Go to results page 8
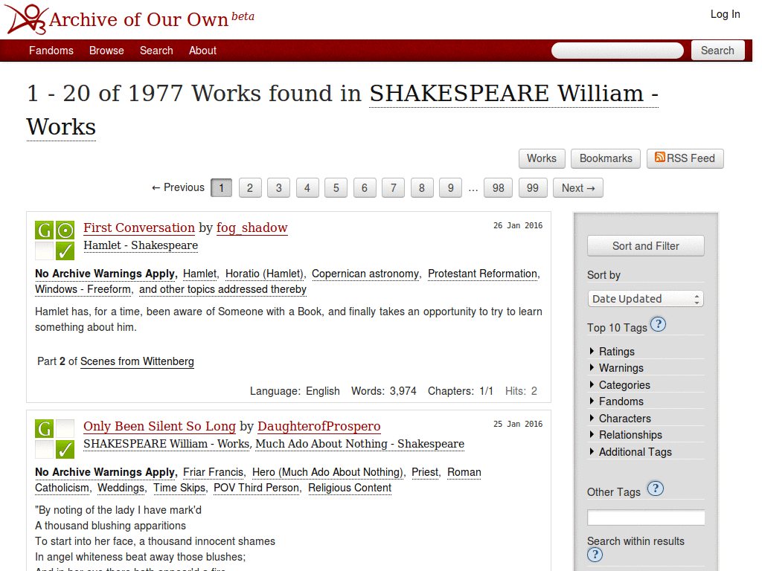This screenshot has width=762, height=571. [x=422, y=188]
